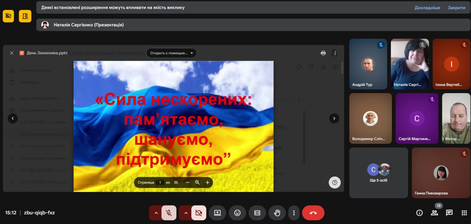Open the chat messages panel
This screenshot has width=471, height=224.
[x=449, y=213]
